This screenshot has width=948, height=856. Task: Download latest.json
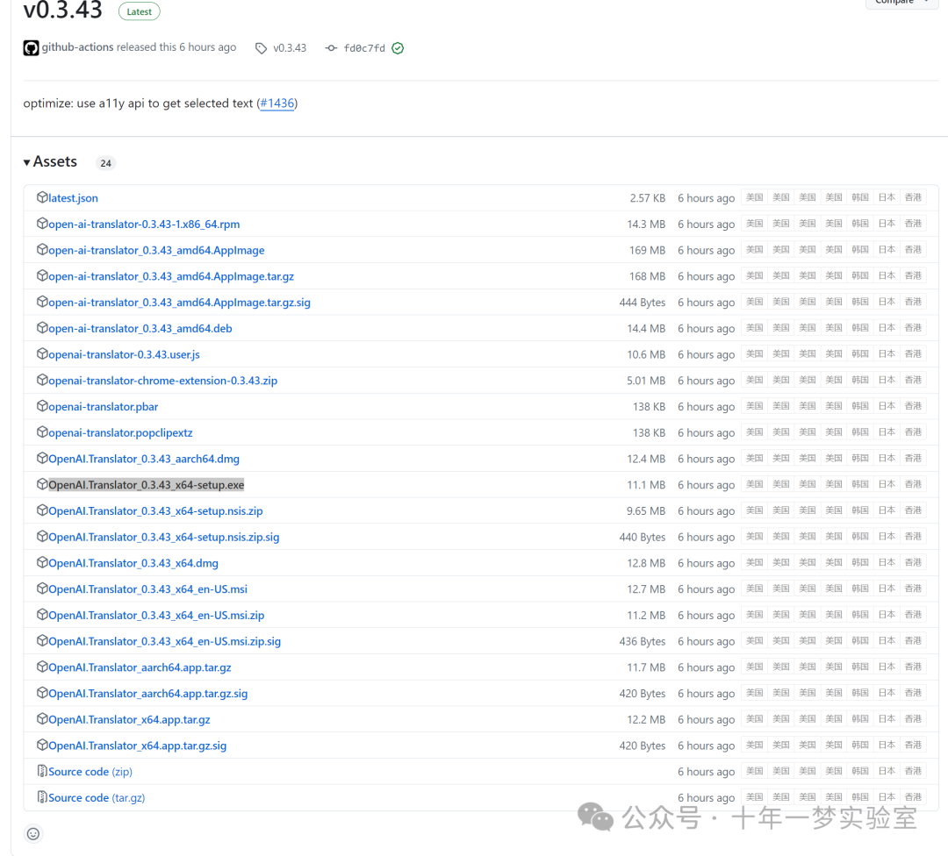(73, 198)
